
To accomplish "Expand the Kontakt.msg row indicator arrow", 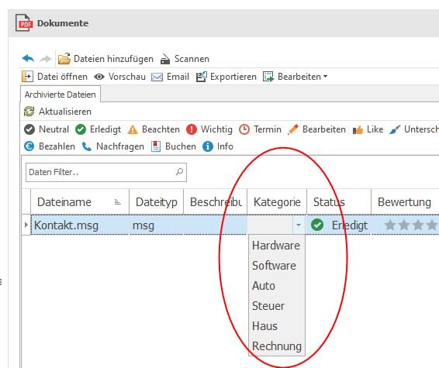I will tap(26, 225).
